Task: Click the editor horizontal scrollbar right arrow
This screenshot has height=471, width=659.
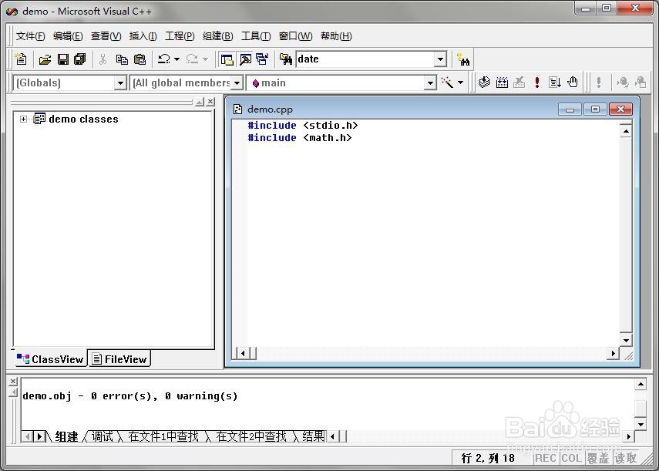Action: pos(614,353)
